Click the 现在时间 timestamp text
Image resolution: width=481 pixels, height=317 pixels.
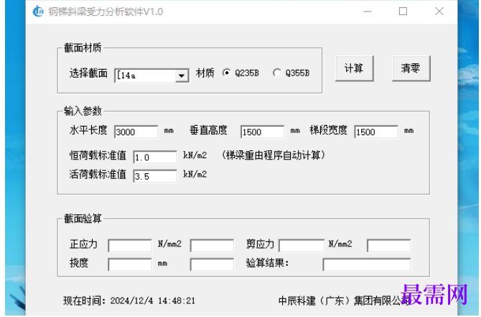pyautogui.click(x=129, y=300)
